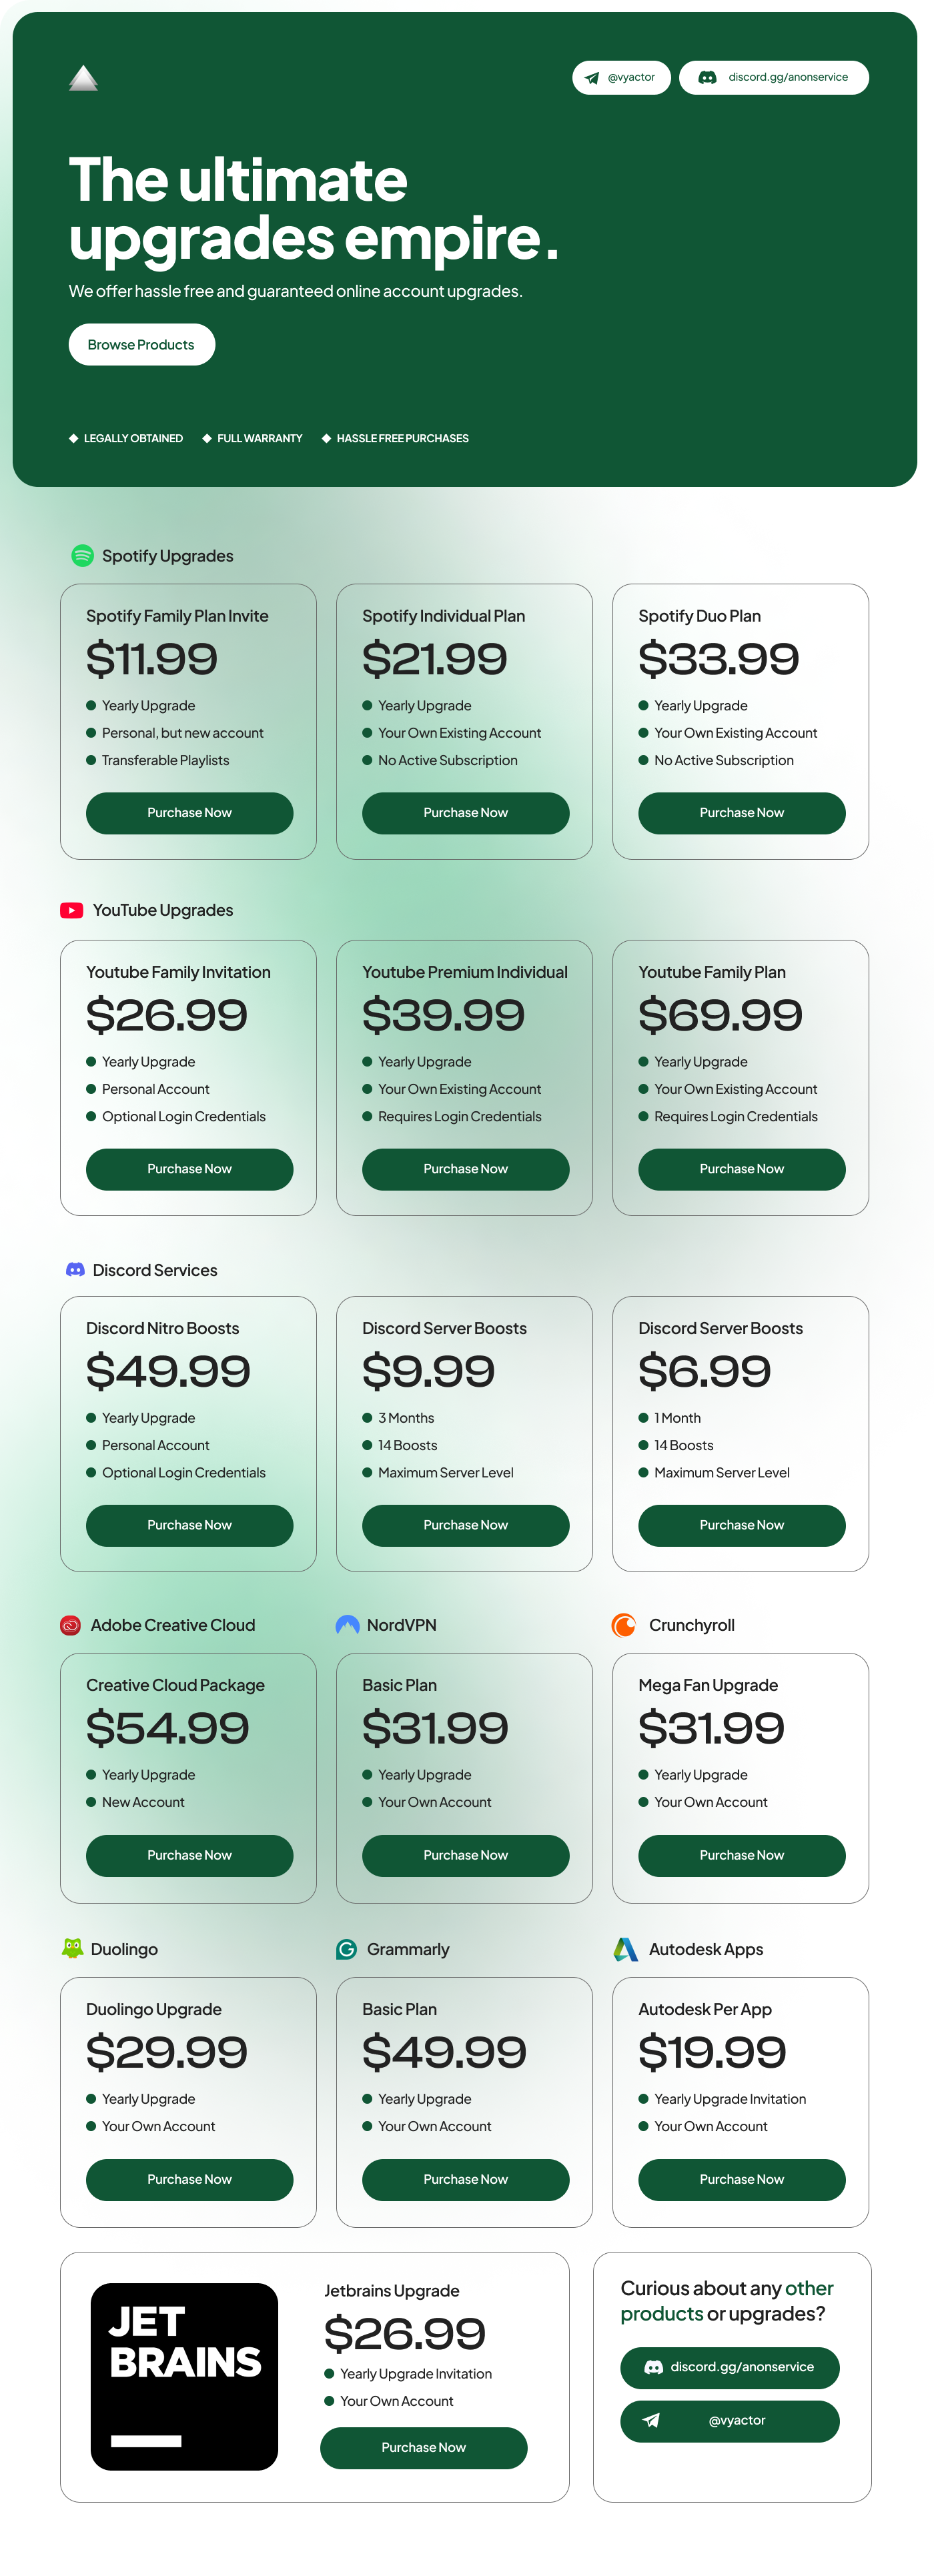The height and width of the screenshot is (2576, 934).
Task: Click the Duolingo owl icon
Action: [x=72, y=1948]
